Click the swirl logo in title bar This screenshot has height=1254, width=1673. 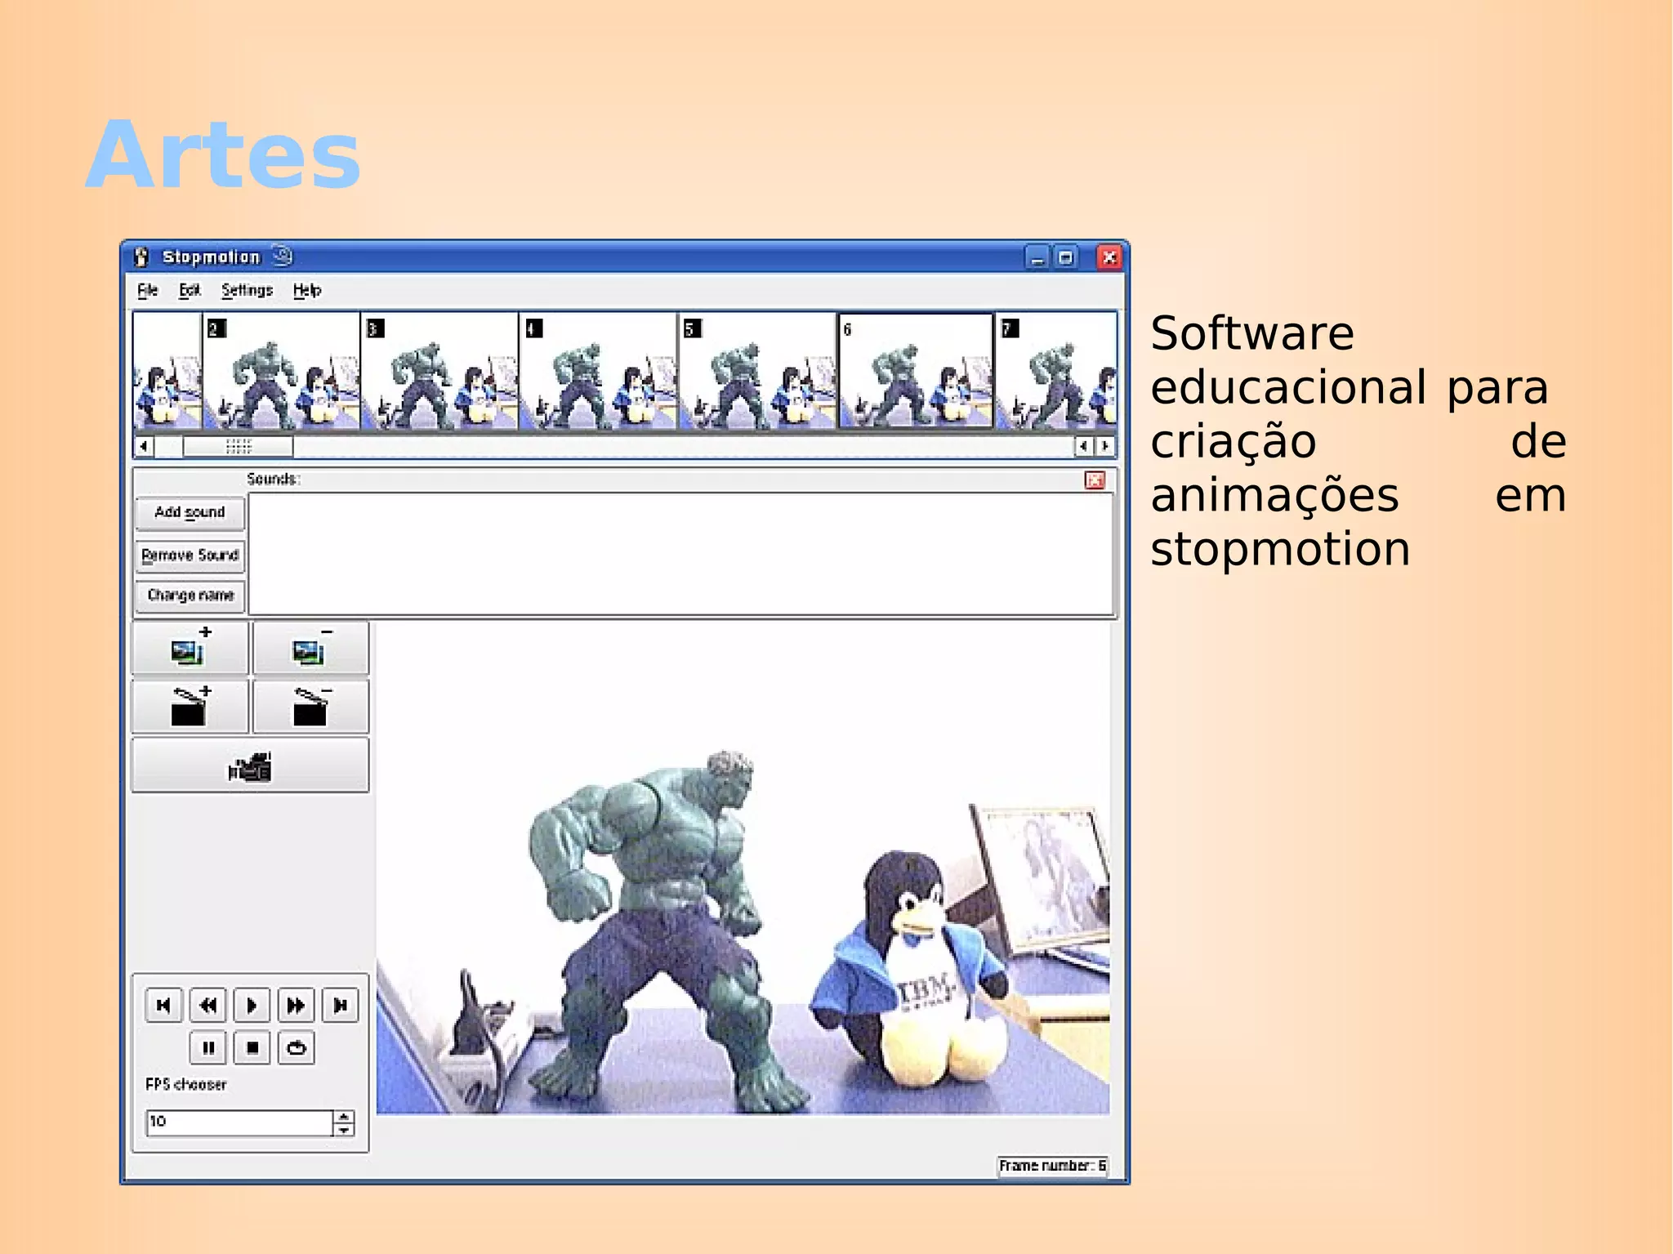pyautogui.click(x=283, y=257)
